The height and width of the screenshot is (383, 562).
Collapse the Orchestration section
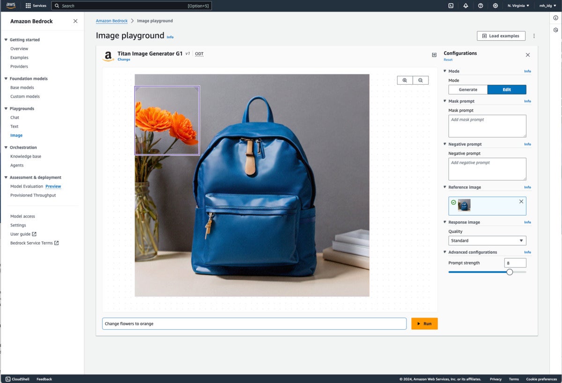(x=6, y=147)
